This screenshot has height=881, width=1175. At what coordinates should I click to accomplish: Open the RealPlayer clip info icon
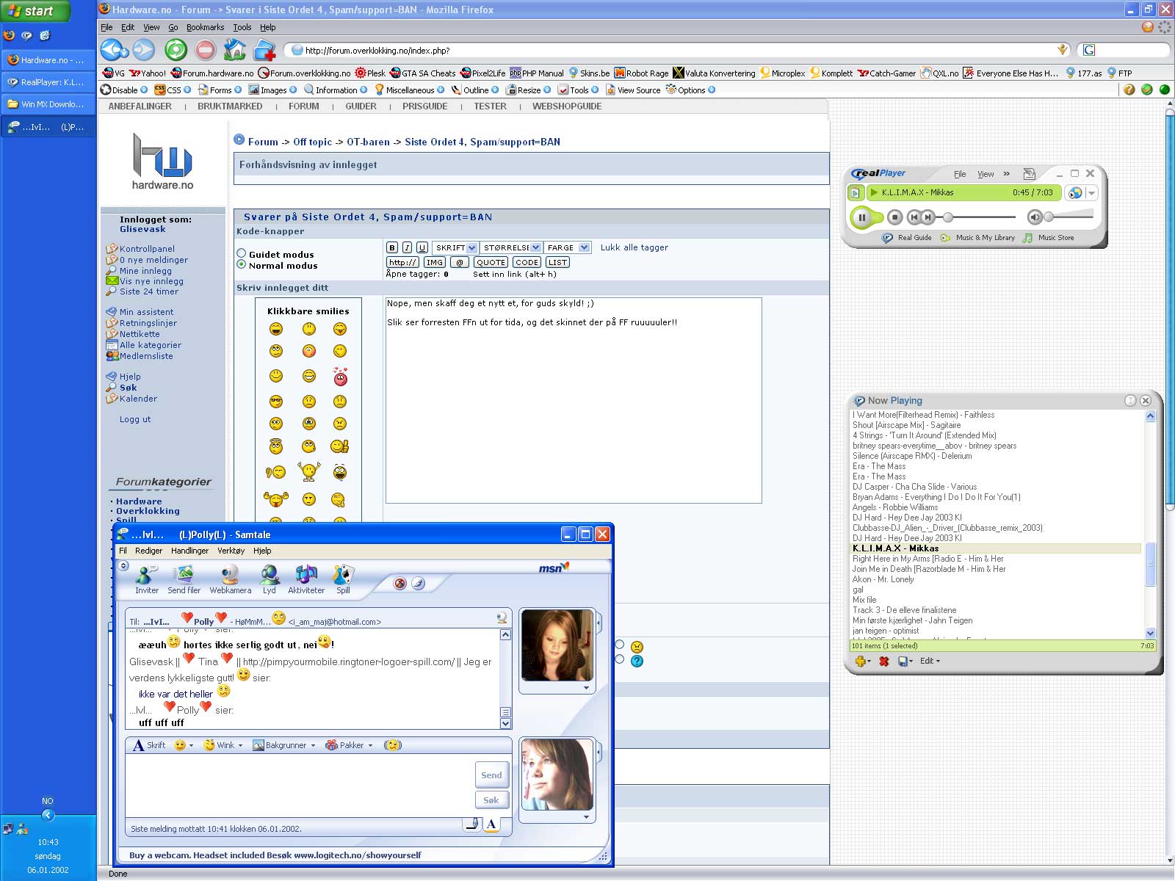click(855, 193)
